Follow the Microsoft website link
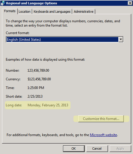Viewport: 133px width, 154px height. [x=103, y=135]
